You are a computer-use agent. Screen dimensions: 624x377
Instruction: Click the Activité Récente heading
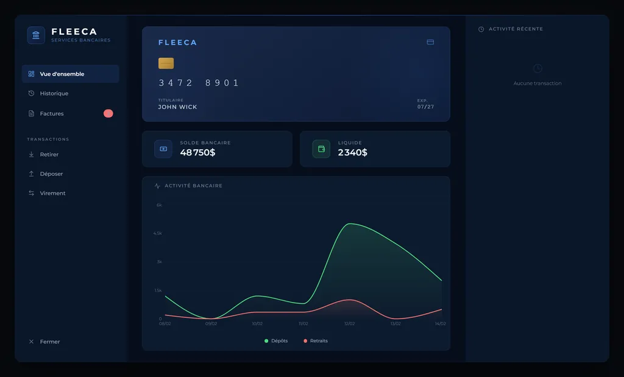click(x=516, y=29)
